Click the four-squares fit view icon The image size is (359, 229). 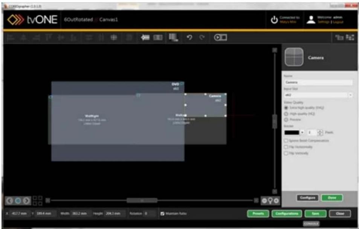coord(37,201)
